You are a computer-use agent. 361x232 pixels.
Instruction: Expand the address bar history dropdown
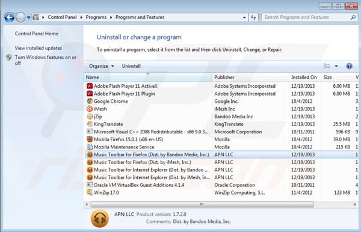point(244,17)
